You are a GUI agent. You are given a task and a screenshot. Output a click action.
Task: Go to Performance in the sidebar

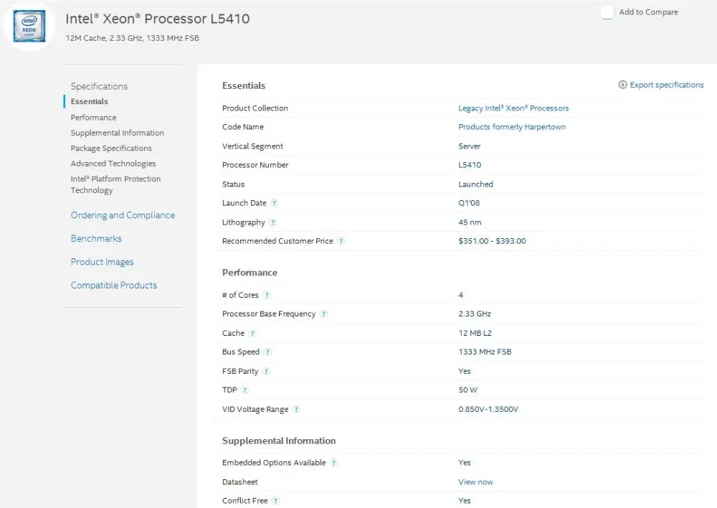click(x=93, y=118)
